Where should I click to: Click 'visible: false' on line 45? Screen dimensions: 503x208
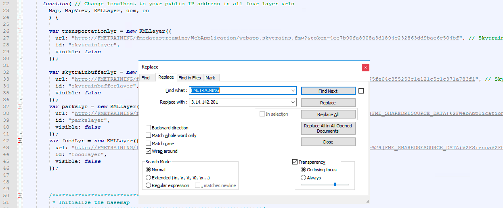[78, 161]
